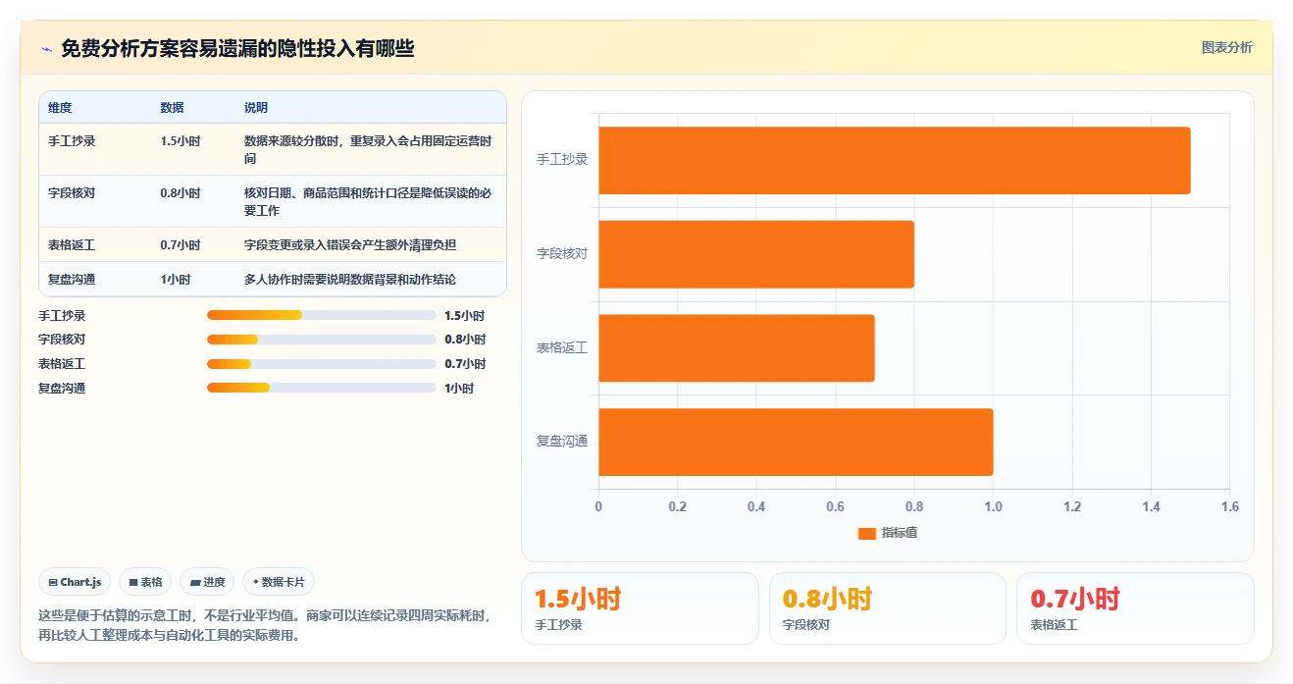Click the 图表分析 label in the header
The height and width of the screenshot is (684, 1293).
(x=1226, y=47)
